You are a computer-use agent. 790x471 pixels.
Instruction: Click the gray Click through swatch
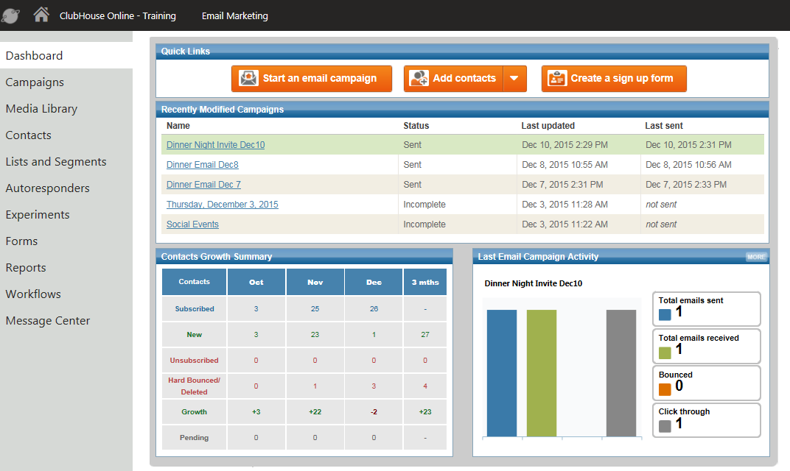[x=665, y=426]
